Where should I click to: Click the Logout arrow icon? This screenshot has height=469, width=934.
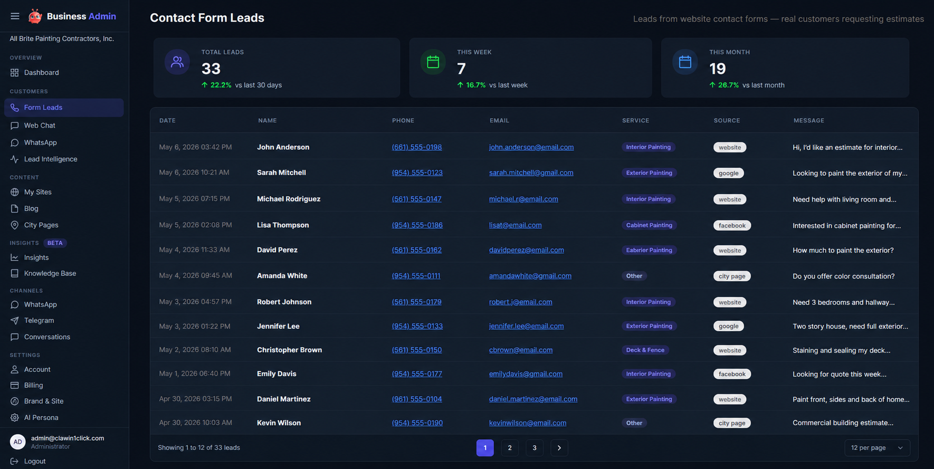click(14, 462)
